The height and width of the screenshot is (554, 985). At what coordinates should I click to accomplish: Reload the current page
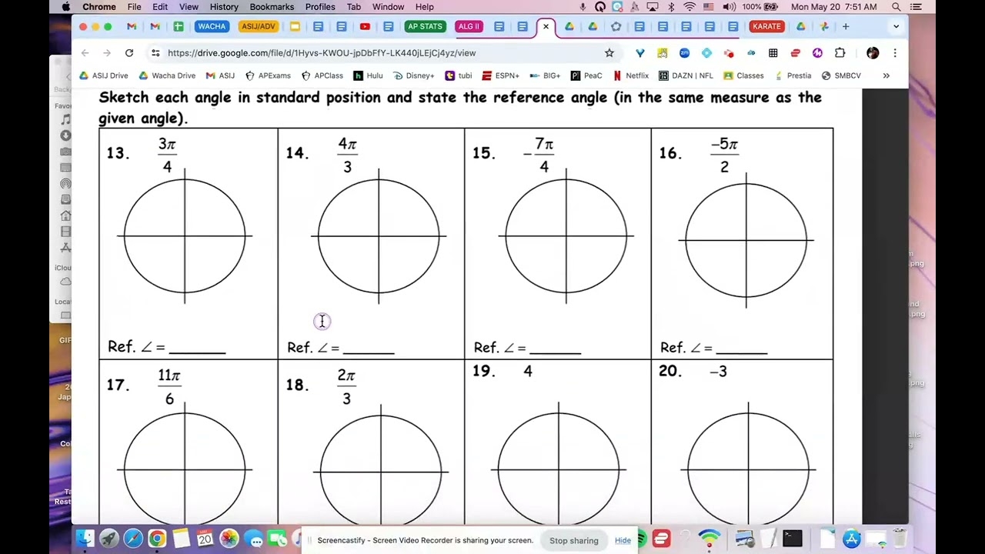pyautogui.click(x=129, y=53)
